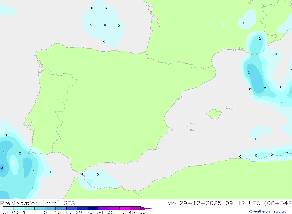This screenshot has height=214, width=292.
Task: Click the legend arrow tip above 50 mm
Action: (146, 208)
